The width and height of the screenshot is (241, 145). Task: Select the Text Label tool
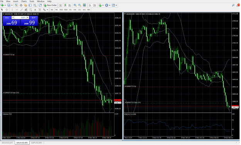[40, 10]
